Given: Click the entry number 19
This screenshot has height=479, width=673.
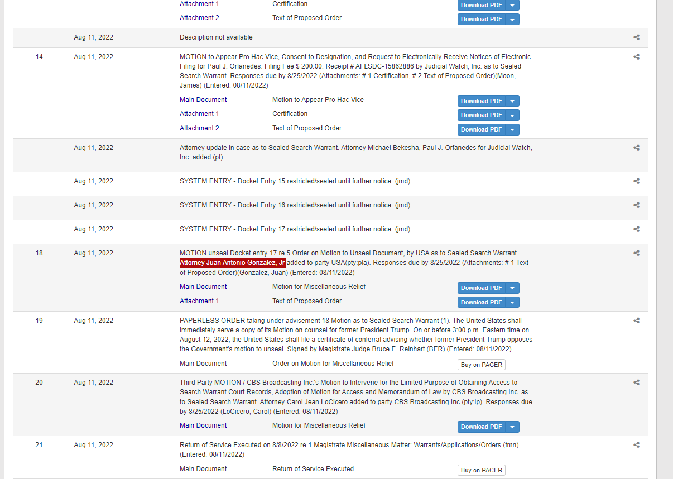Looking at the screenshot, I should (39, 321).
